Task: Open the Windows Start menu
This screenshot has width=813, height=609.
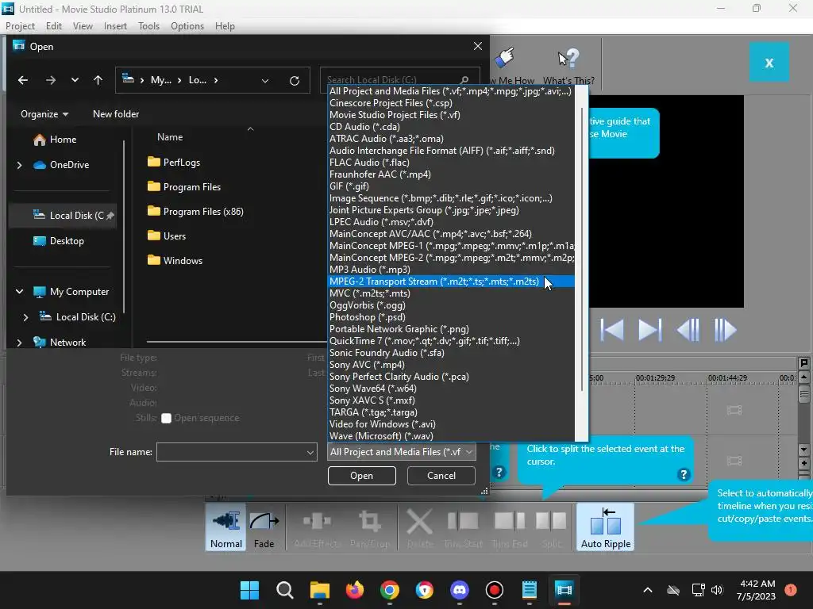Action: click(249, 590)
